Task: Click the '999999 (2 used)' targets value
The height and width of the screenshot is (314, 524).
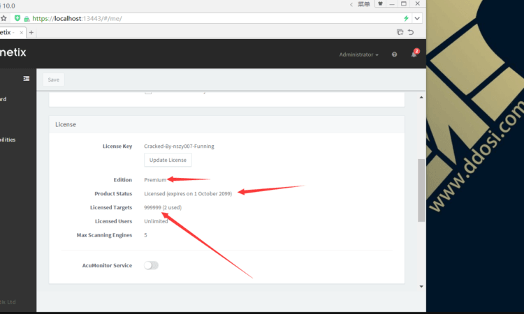Action: (163, 207)
